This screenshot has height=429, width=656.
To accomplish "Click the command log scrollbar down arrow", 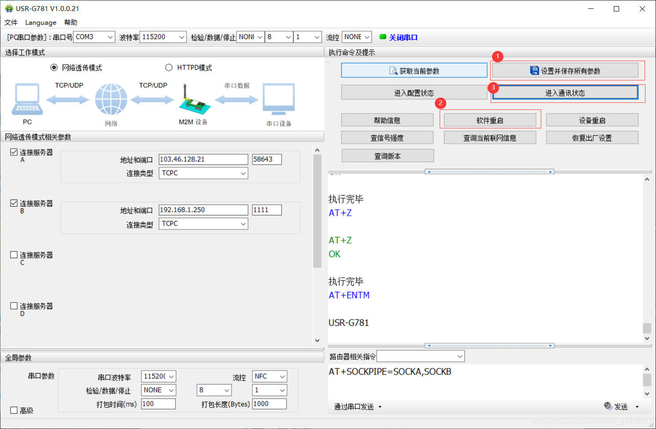I will click(x=647, y=338).
